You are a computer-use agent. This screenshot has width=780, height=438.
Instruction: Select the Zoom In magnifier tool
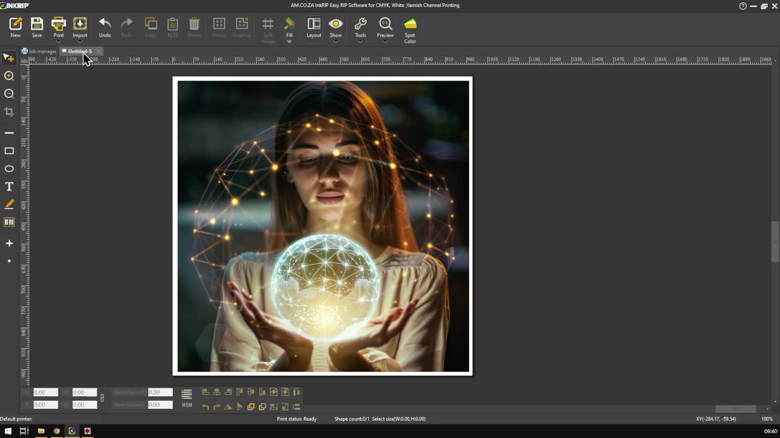tap(9, 76)
